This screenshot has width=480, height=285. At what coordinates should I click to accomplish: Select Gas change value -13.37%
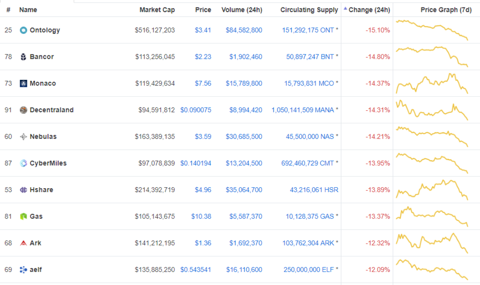[378, 216]
